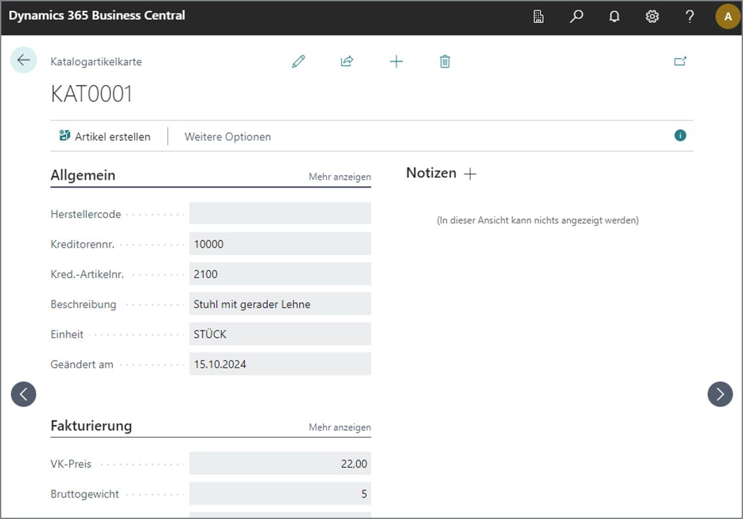Go to next record with right arrow
743x519 pixels.
pyautogui.click(x=720, y=394)
